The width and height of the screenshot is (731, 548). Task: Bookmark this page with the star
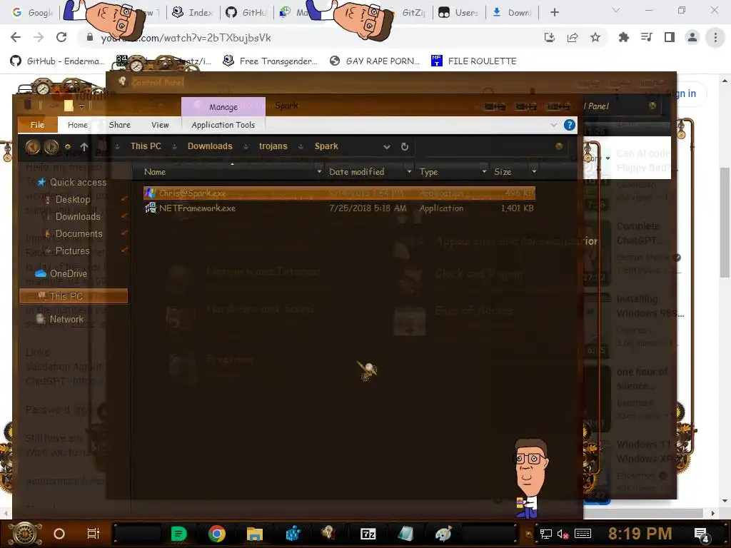pos(595,37)
